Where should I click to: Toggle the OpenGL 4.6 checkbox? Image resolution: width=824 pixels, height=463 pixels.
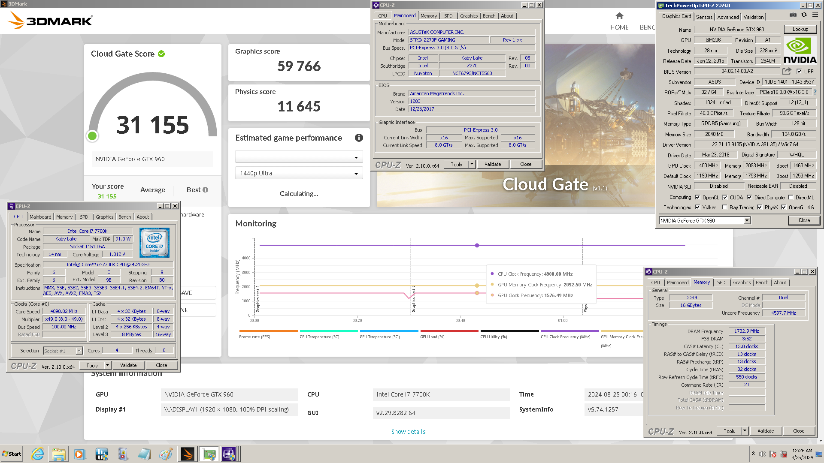[x=784, y=207]
